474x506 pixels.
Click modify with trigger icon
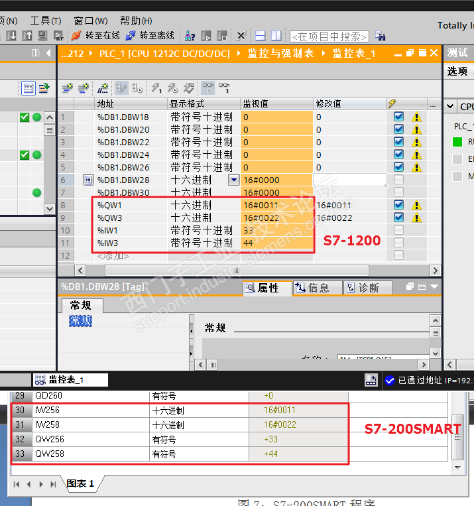[172, 88]
